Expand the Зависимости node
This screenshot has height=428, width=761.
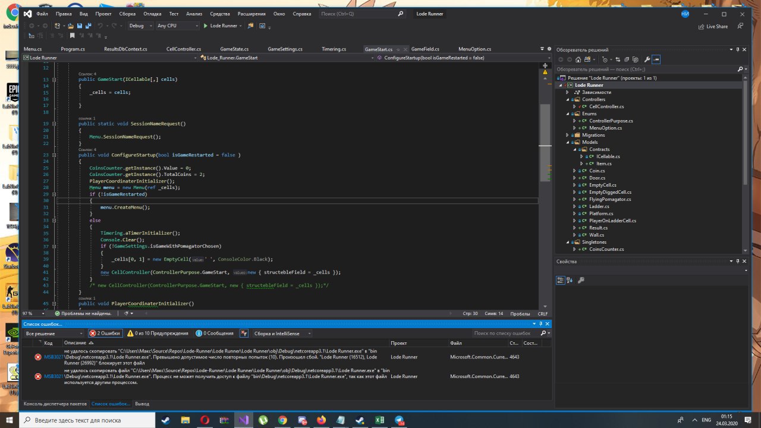click(567, 92)
